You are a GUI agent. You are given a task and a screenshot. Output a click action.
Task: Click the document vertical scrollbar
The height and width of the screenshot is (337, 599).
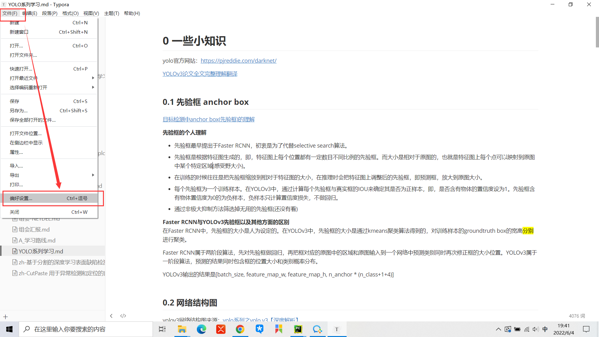pyautogui.click(x=597, y=32)
